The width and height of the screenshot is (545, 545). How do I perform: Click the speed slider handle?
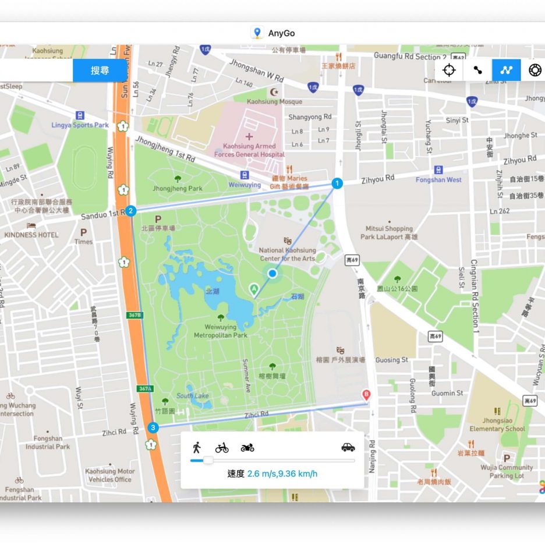pos(208,461)
